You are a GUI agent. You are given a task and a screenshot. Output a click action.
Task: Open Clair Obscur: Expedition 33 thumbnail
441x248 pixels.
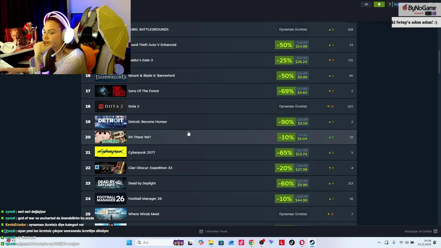click(x=111, y=168)
